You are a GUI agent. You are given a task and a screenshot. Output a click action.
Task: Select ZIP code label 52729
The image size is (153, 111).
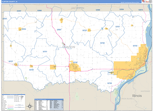(31, 70)
